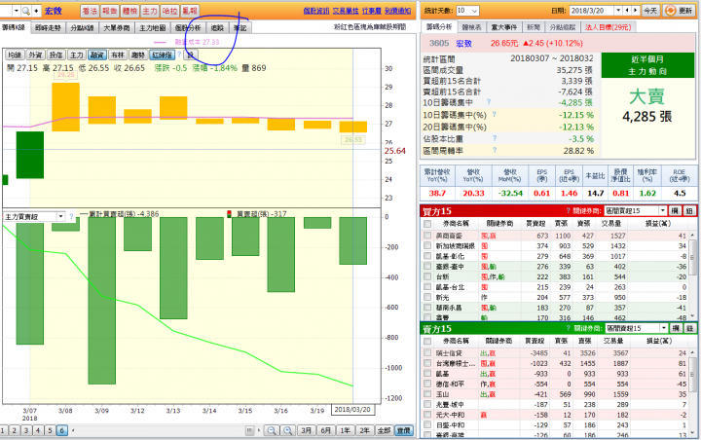Check the 台新 broker row checkbox
The image size is (701, 440).
(x=427, y=276)
